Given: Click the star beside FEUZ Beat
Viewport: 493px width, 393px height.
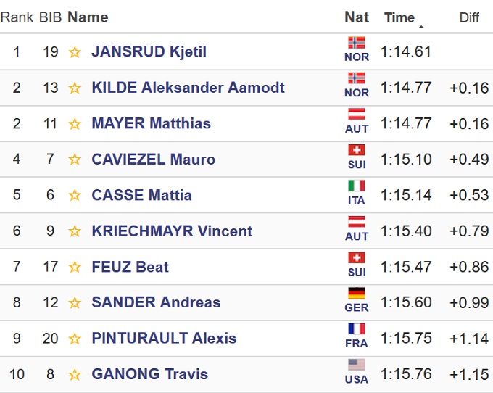Looking at the screenshot, I should tap(74, 268).
